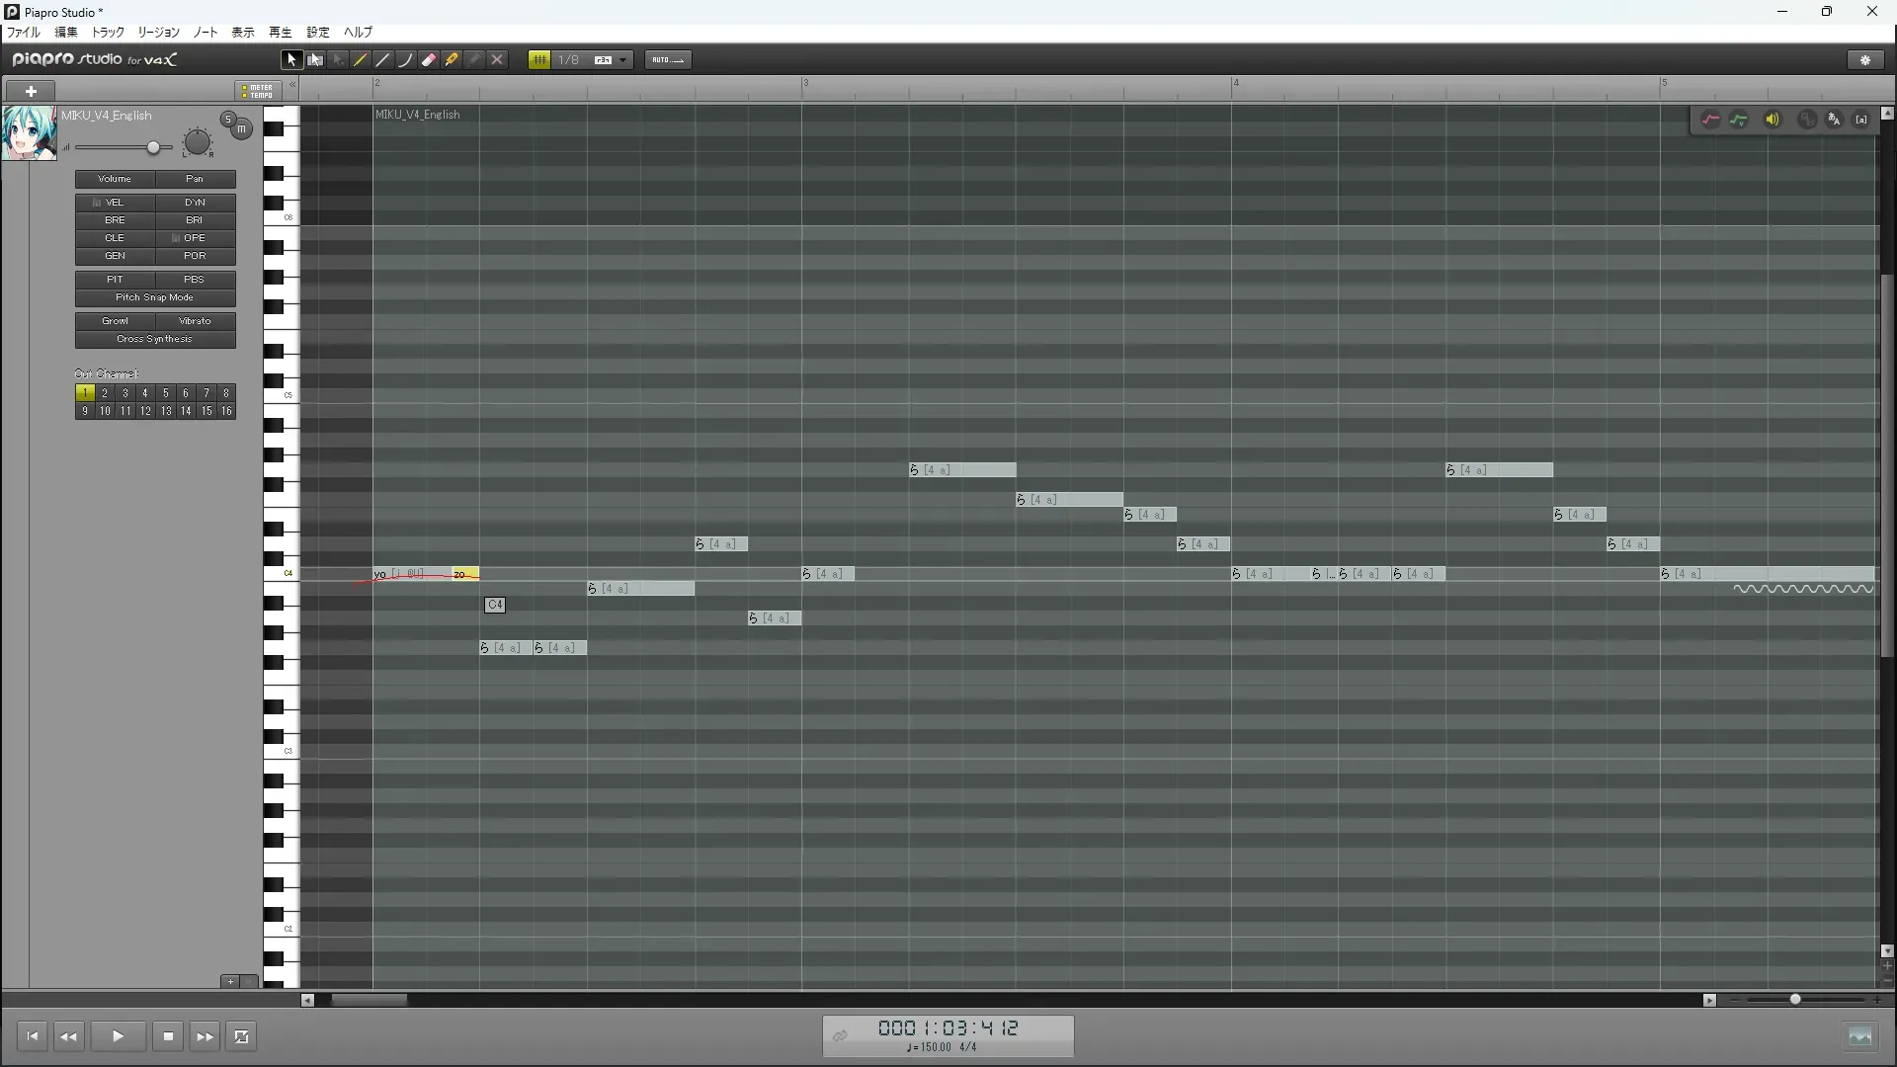Open the 1/8 quantize dropdown arrow

pos(623,60)
